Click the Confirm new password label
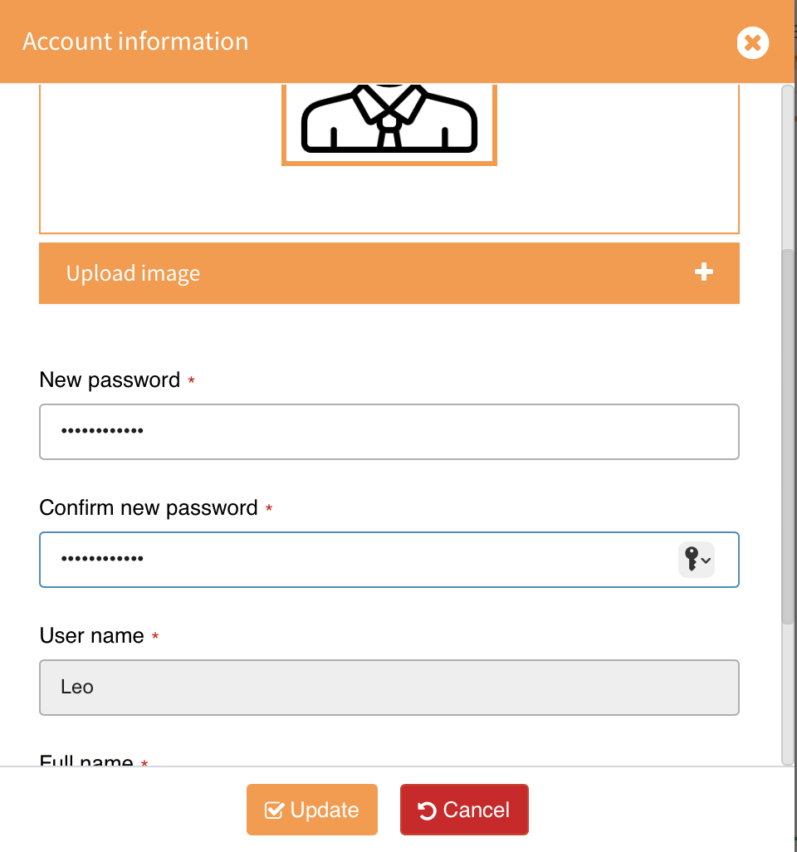The image size is (797, 852). point(149,508)
